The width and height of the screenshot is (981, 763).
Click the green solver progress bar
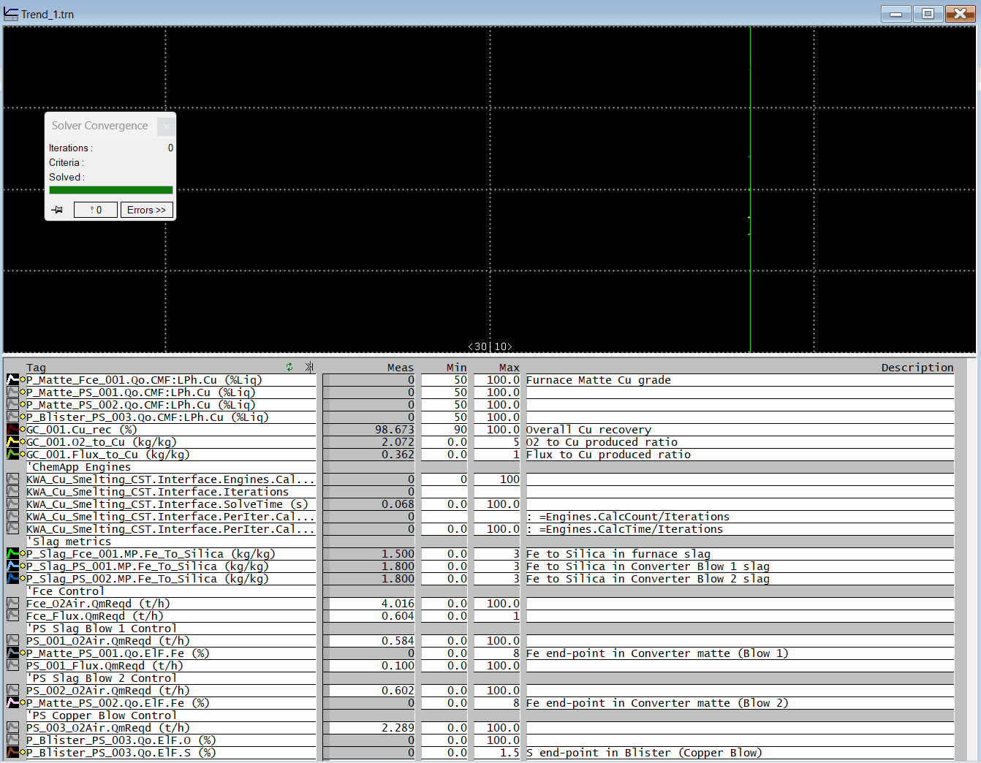click(111, 190)
